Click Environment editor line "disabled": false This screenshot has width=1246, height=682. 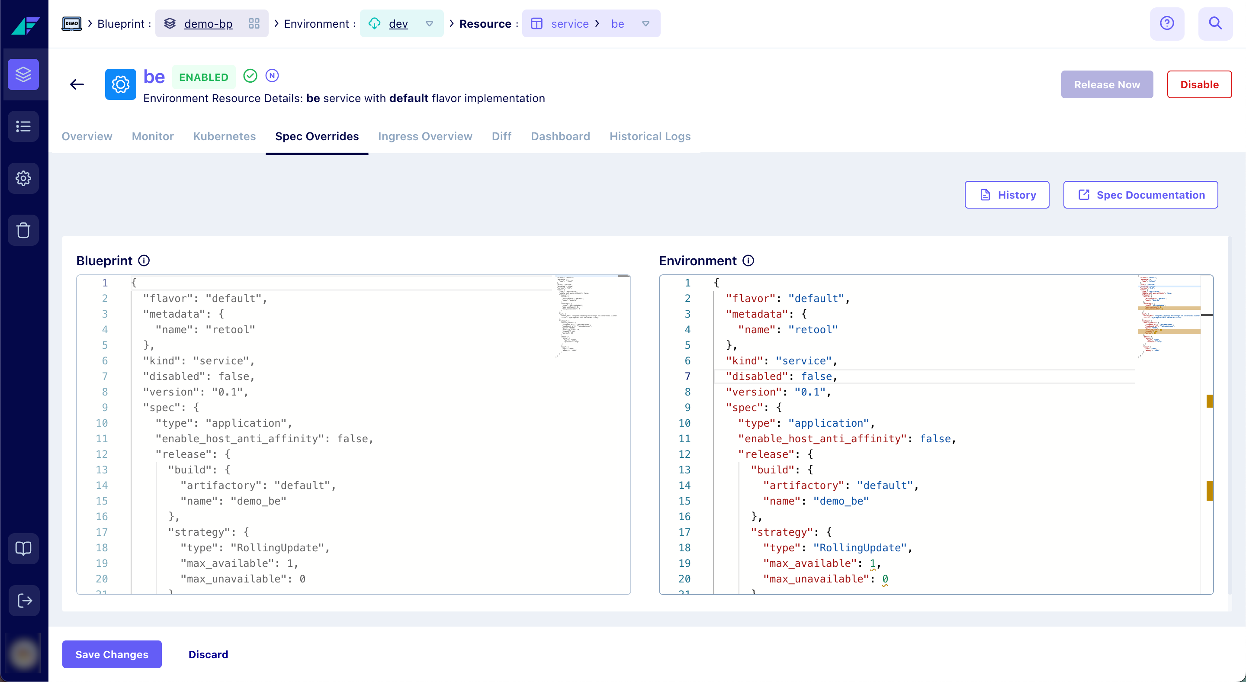tap(782, 376)
